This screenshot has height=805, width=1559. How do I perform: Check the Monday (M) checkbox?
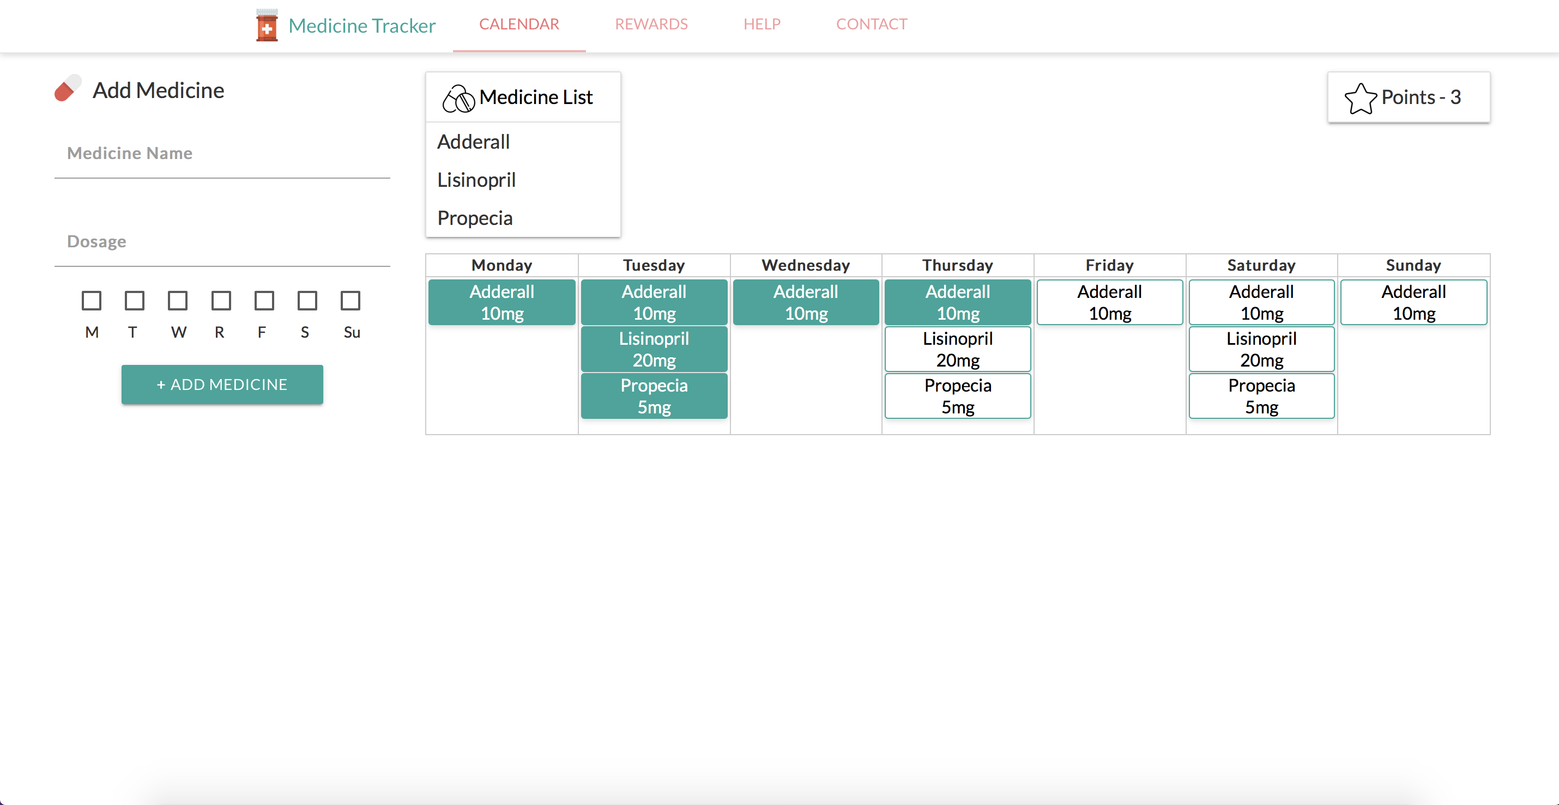coord(92,301)
